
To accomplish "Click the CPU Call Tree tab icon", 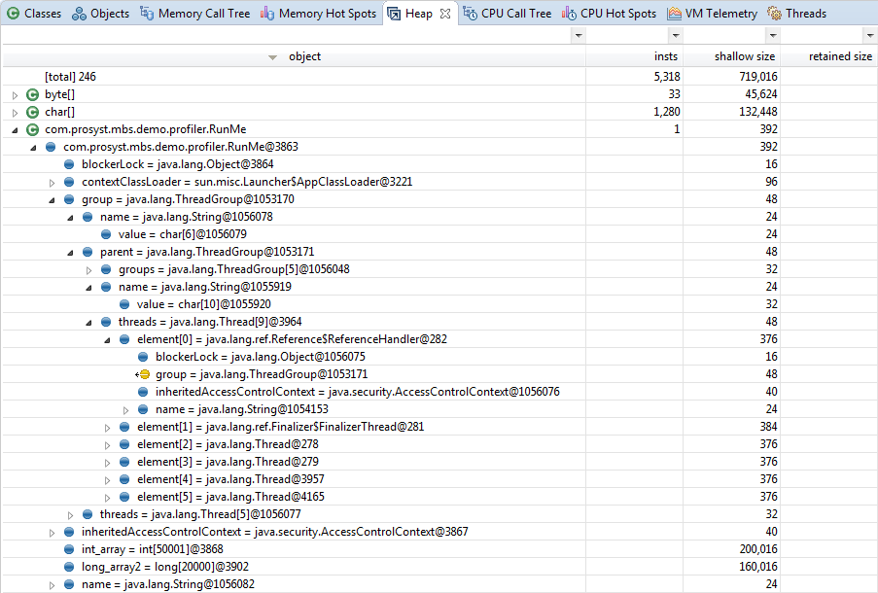I will 470,14.
